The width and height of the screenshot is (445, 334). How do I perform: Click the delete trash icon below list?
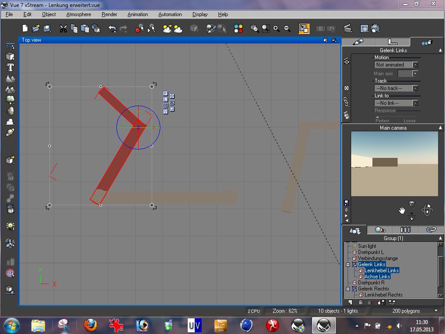click(x=360, y=303)
